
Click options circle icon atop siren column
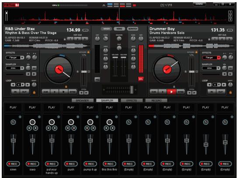pyautogui.click(x=20, y=117)
